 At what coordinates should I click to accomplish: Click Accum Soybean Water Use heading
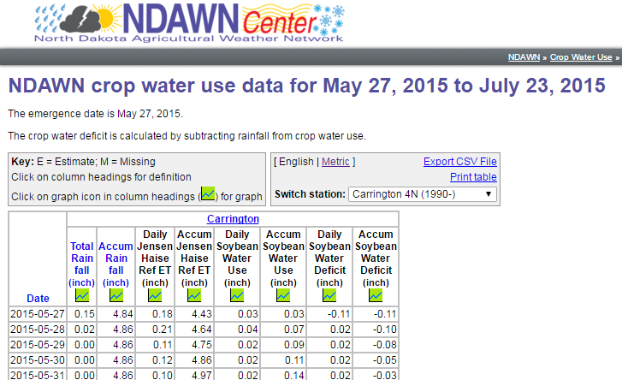pyautogui.click(x=283, y=258)
